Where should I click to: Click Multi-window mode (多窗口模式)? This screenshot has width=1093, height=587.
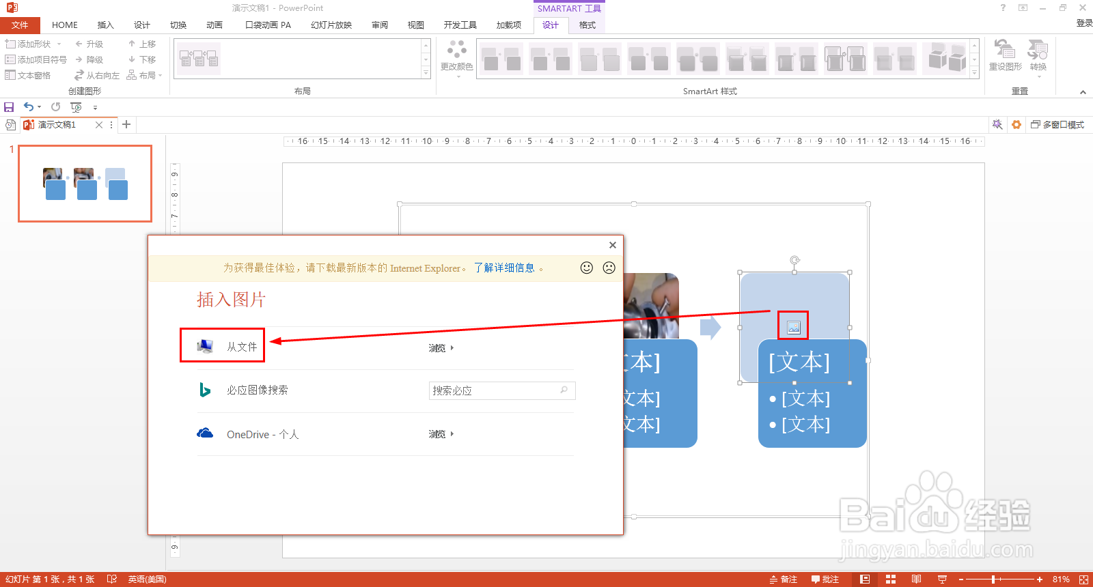coord(1057,124)
